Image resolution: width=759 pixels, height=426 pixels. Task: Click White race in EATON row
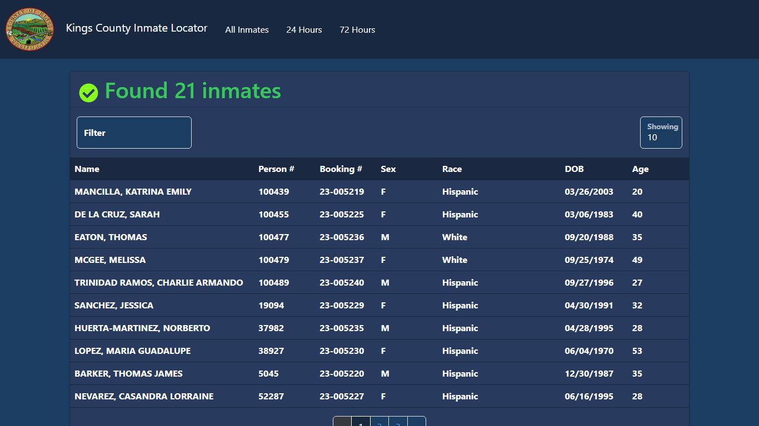[455, 237]
